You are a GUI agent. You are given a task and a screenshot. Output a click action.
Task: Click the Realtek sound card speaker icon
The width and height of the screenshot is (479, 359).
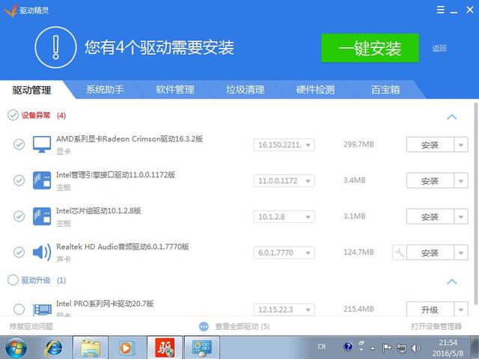tap(42, 253)
